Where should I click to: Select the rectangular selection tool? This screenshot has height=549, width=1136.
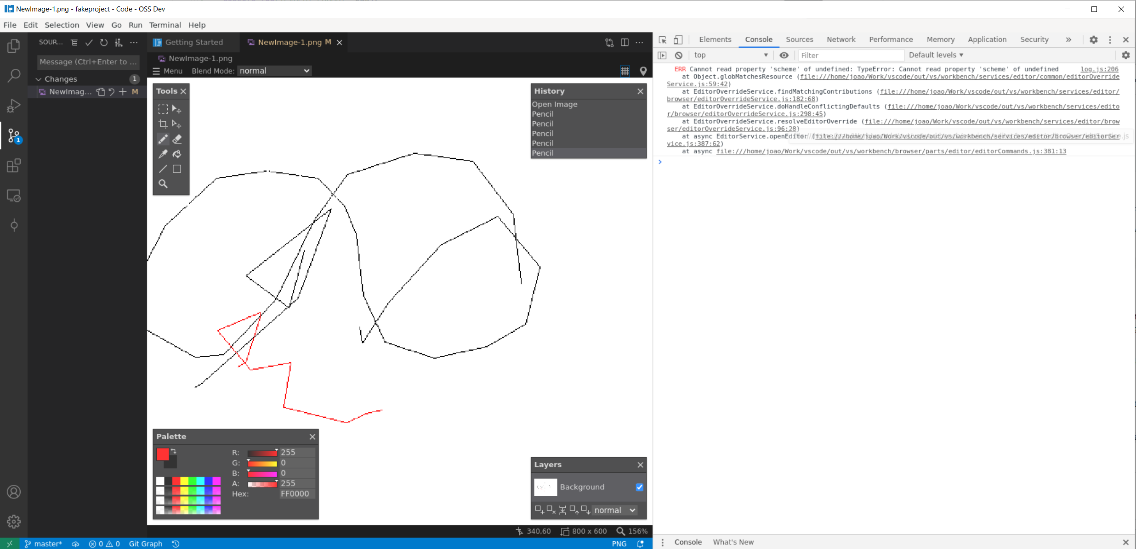pos(163,109)
